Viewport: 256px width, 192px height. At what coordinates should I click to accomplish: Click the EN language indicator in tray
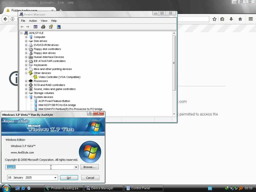pos(210,188)
